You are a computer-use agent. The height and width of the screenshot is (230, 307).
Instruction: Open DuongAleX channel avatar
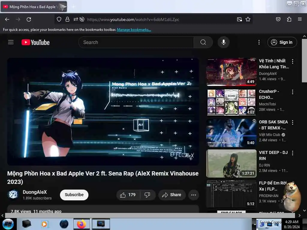(13, 195)
